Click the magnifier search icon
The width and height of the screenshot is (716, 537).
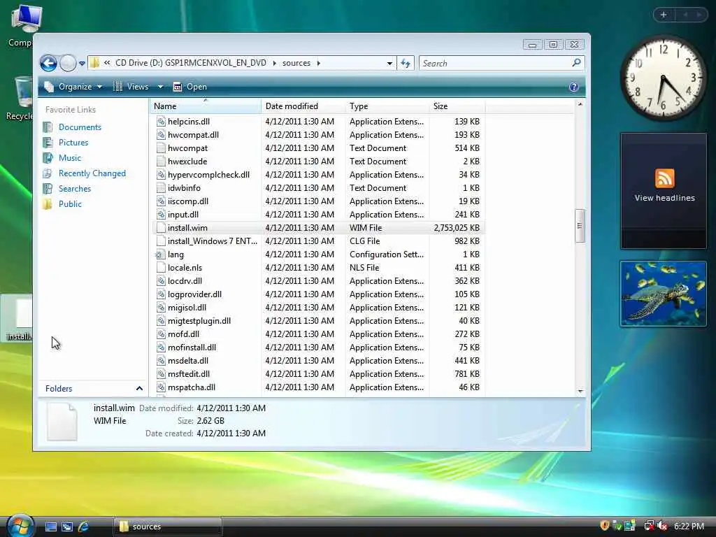(576, 62)
